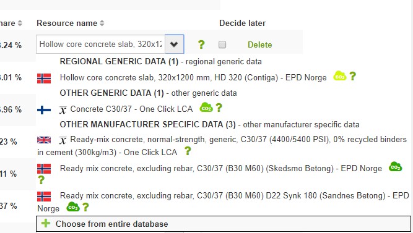
Task: Tick the Decide later checkbox
Action: tap(222, 44)
